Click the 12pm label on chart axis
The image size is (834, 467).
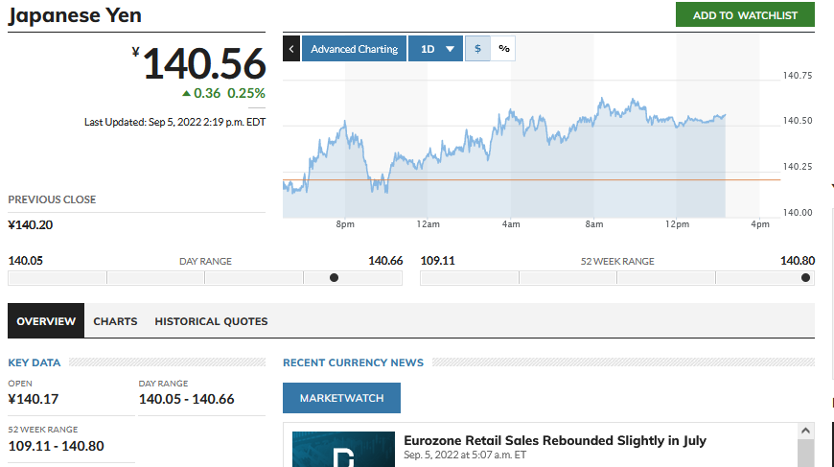coord(677,224)
